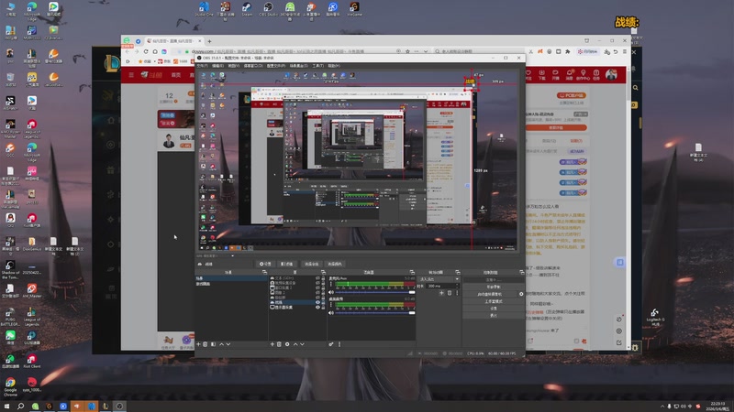Delete selected source with Sources trash icon

click(279, 344)
